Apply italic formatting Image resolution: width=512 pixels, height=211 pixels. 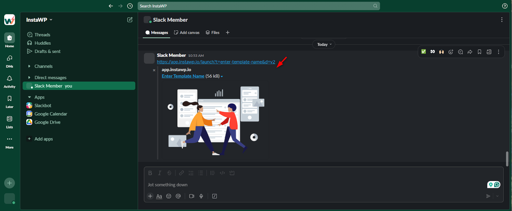(159, 173)
